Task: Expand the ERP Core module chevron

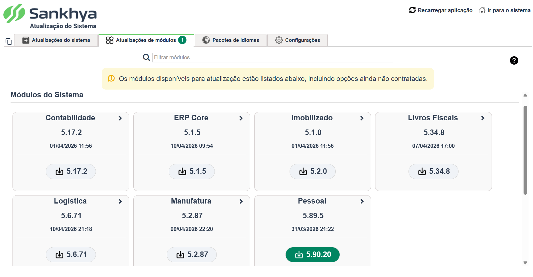Action: (x=241, y=118)
